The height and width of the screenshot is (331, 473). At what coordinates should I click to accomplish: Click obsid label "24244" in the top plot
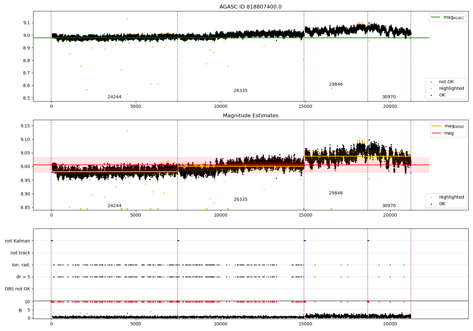tap(114, 97)
